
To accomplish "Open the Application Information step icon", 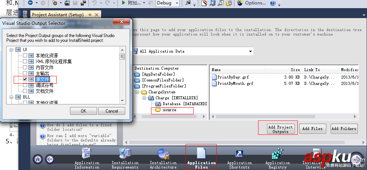I will tap(87, 154).
